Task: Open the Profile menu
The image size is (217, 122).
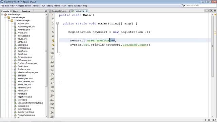Action: (x=57, y=6)
